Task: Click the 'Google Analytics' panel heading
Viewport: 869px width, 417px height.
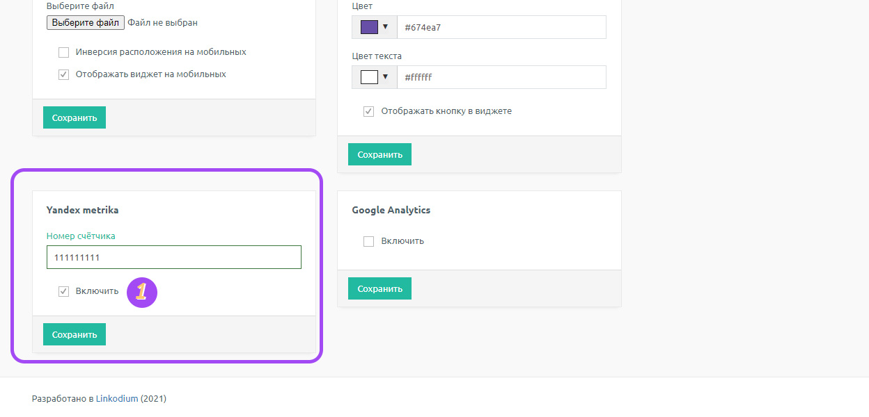Action: click(x=391, y=210)
